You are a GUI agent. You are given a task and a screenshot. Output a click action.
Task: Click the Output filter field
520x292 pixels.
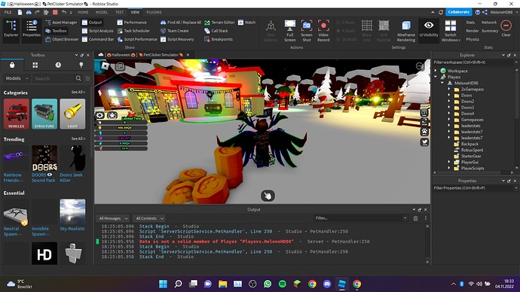(361, 218)
